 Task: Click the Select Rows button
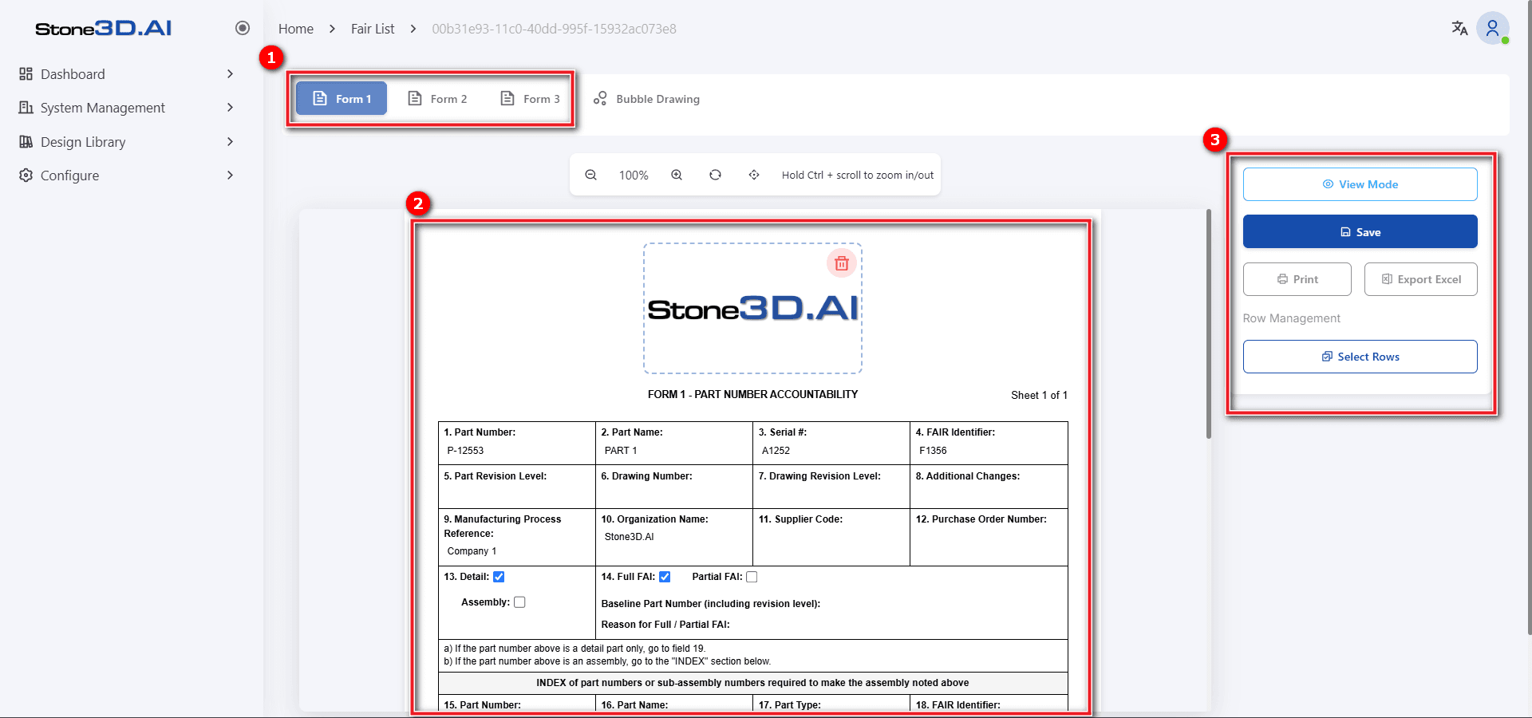[1360, 357]
